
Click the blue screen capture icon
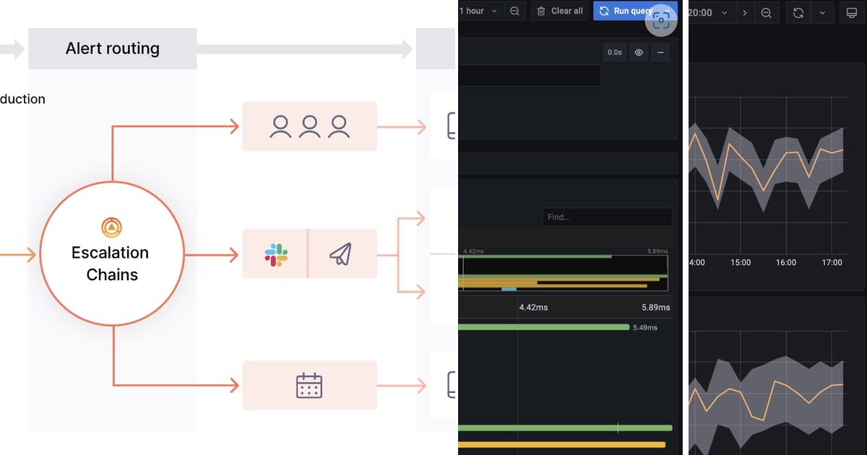coord(662,20)
